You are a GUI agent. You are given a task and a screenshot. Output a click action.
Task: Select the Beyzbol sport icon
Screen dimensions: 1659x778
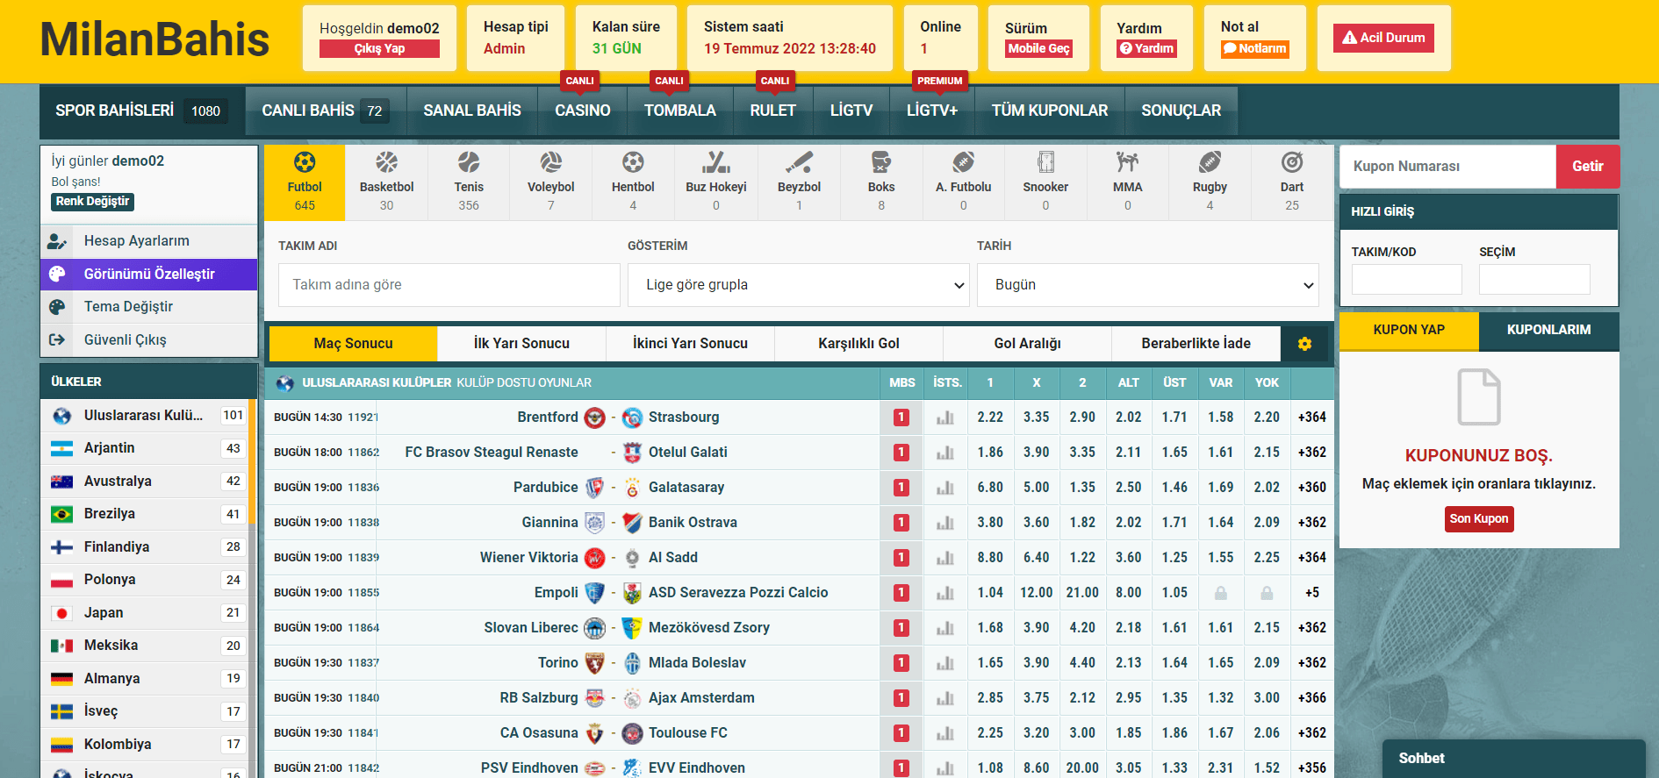coord(799,162)
